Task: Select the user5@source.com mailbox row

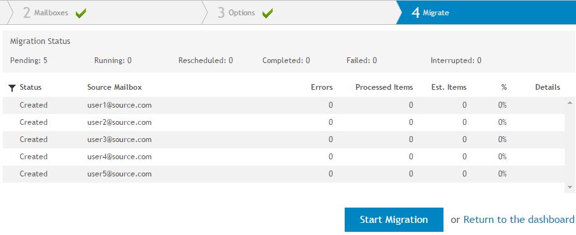Action: (x=284, y=174)
